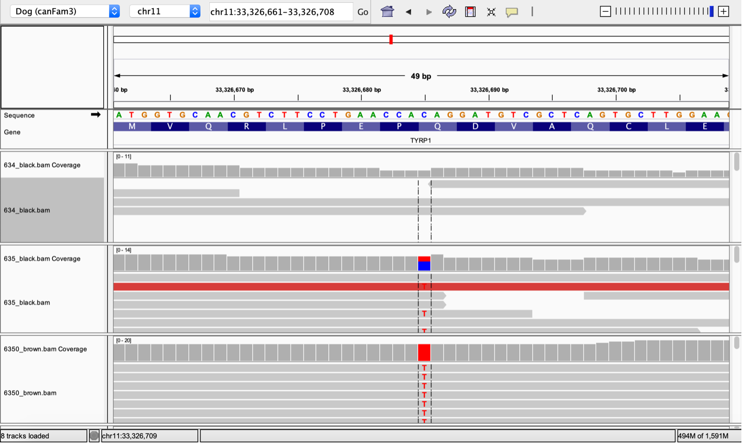This screenshot has width=743, height=444.
Task: Select the 635_black.bam alignment track name
Action: click(x=27, y=302)
